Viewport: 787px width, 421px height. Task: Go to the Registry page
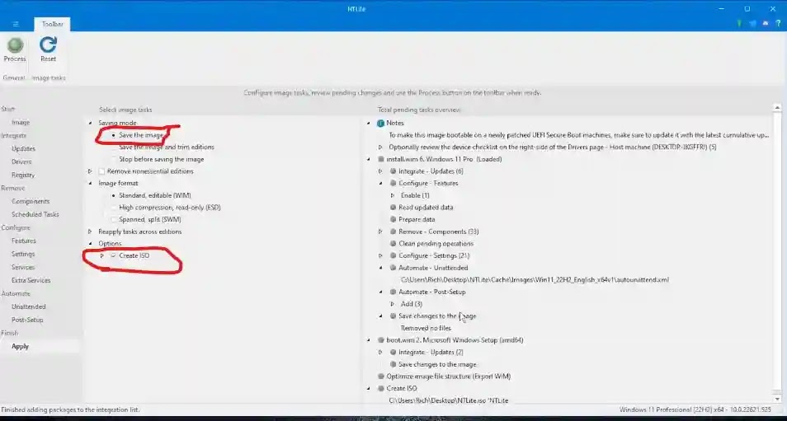[x=23, y=175]
